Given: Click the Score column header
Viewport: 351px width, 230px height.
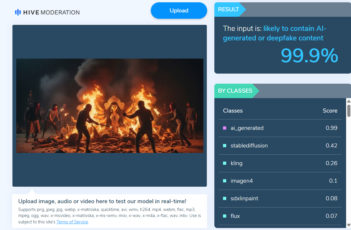Looking at the screenshot, I should 330,111.
